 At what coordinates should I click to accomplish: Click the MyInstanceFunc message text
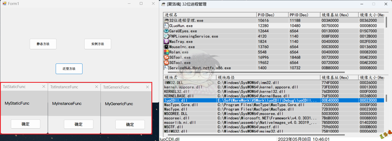67,104
